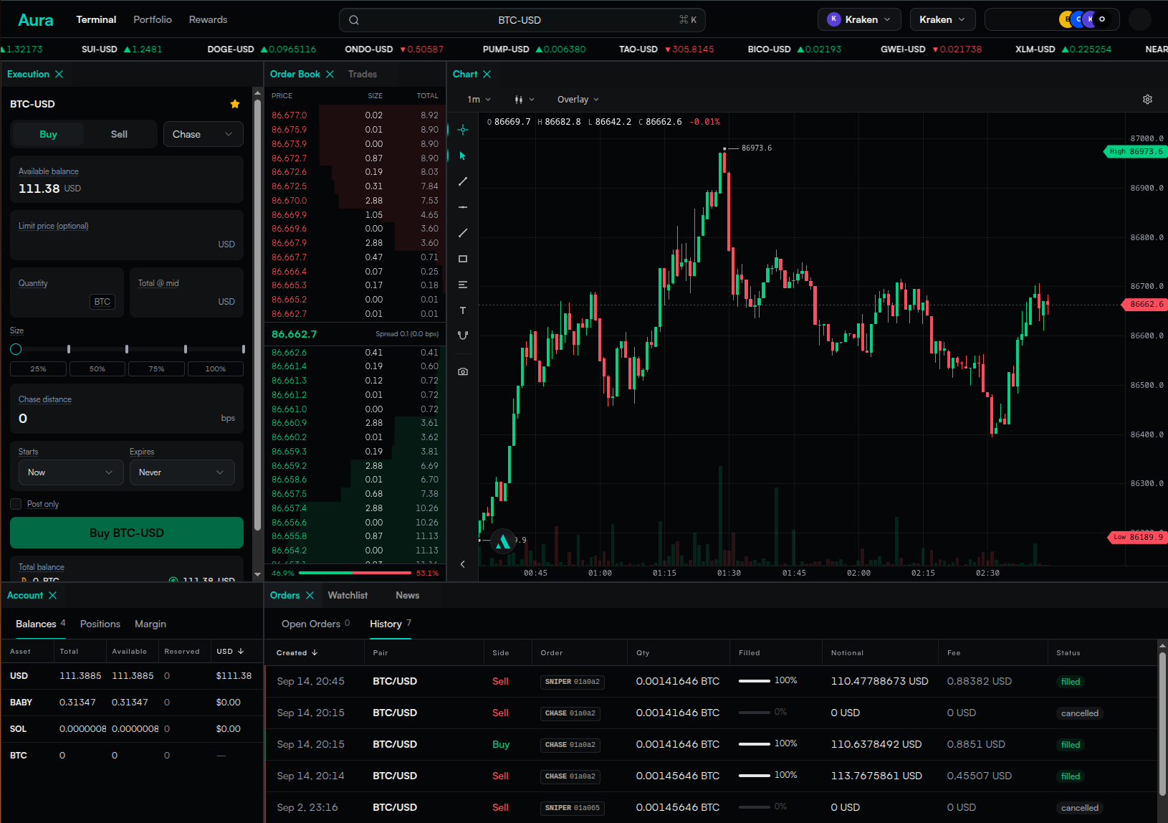Close the Order Book panel

coord(330,74)
